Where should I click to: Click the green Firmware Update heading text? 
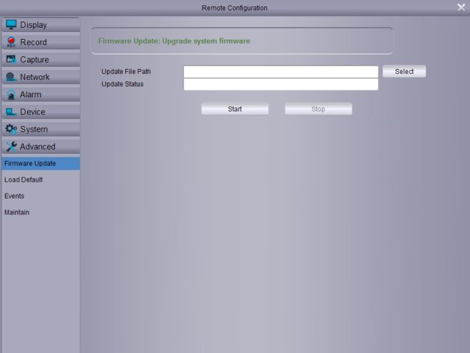pos(174,41)
